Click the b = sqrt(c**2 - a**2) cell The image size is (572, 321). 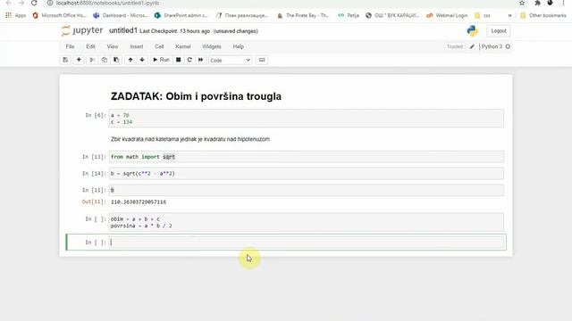point(306,174)
